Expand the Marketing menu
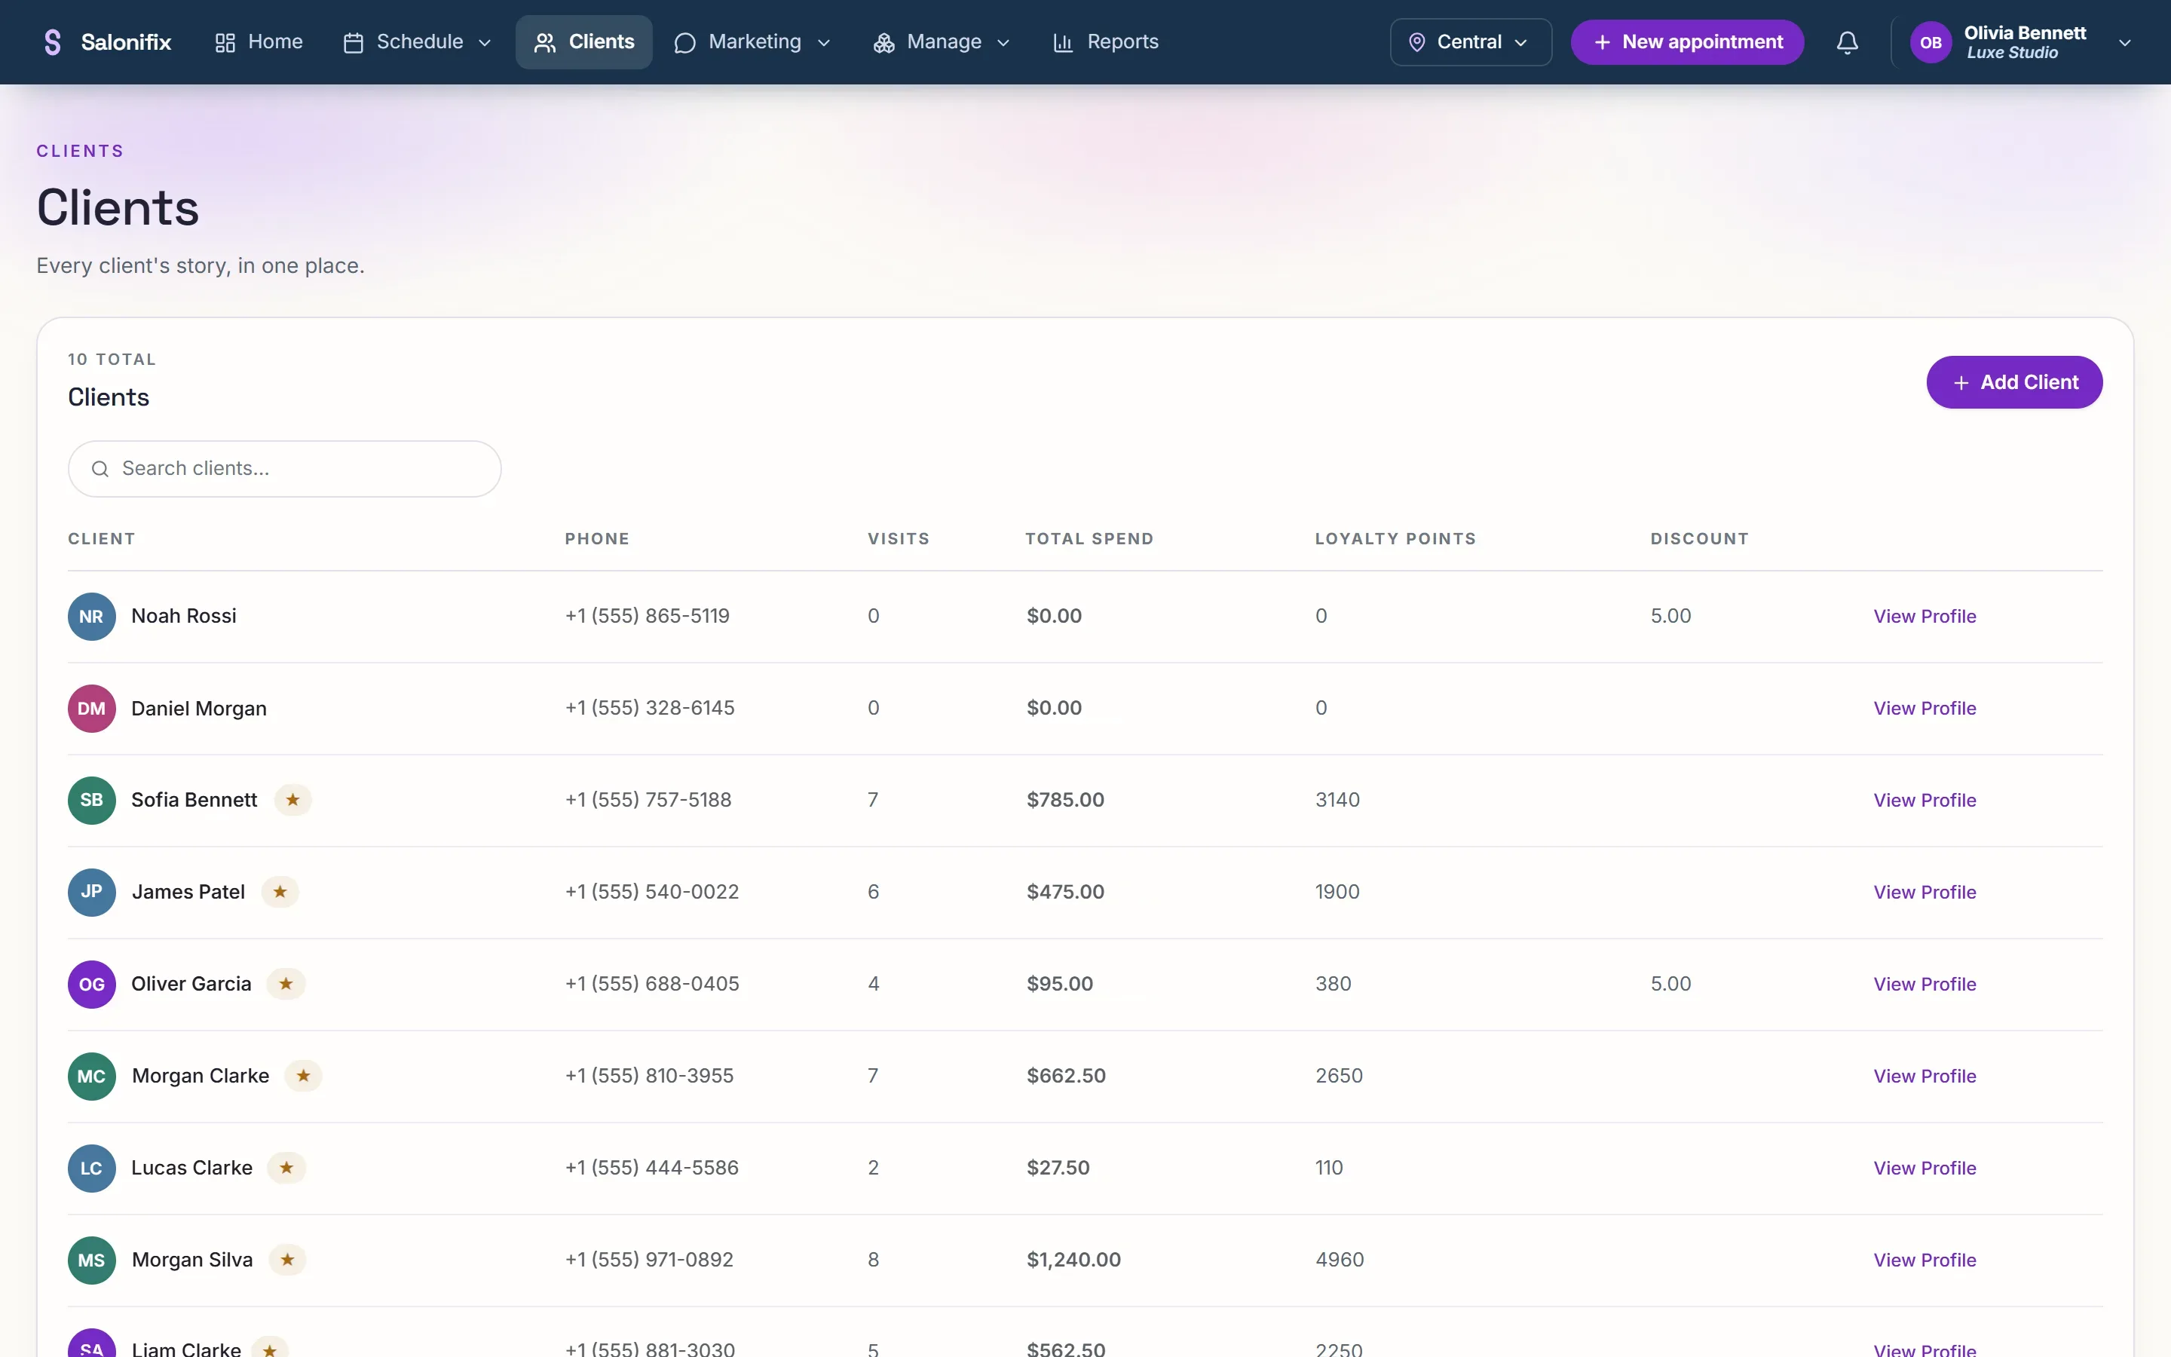2171x1357 pixels. click(752, 42)
